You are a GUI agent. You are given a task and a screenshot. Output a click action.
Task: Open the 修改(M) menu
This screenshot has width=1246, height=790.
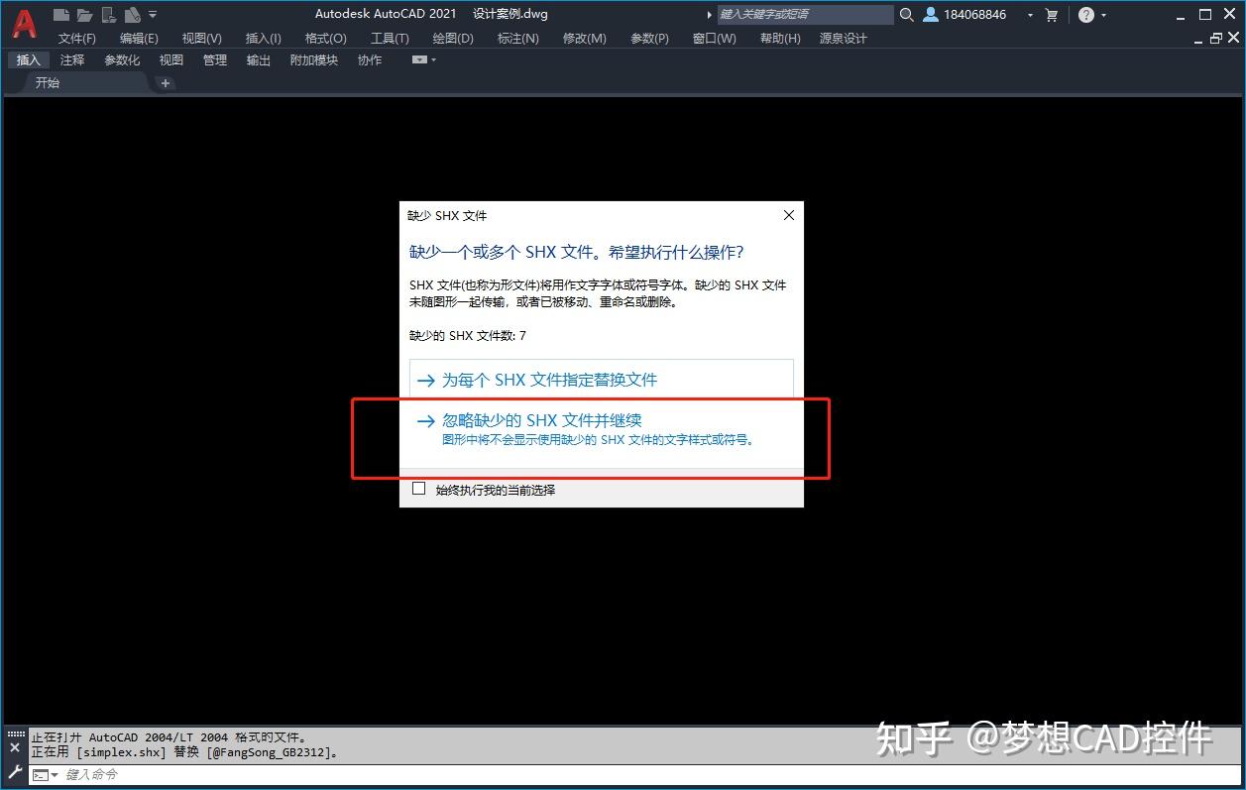coord(584,39)
